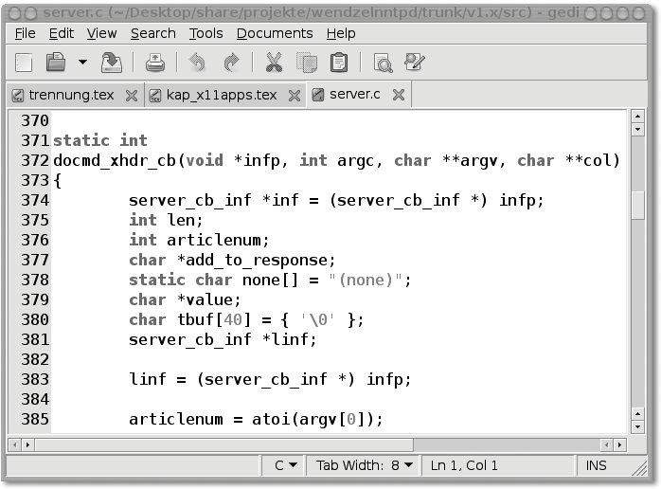Click the Copy icon in the toolbar
The image size is (661, 489).
306,63
